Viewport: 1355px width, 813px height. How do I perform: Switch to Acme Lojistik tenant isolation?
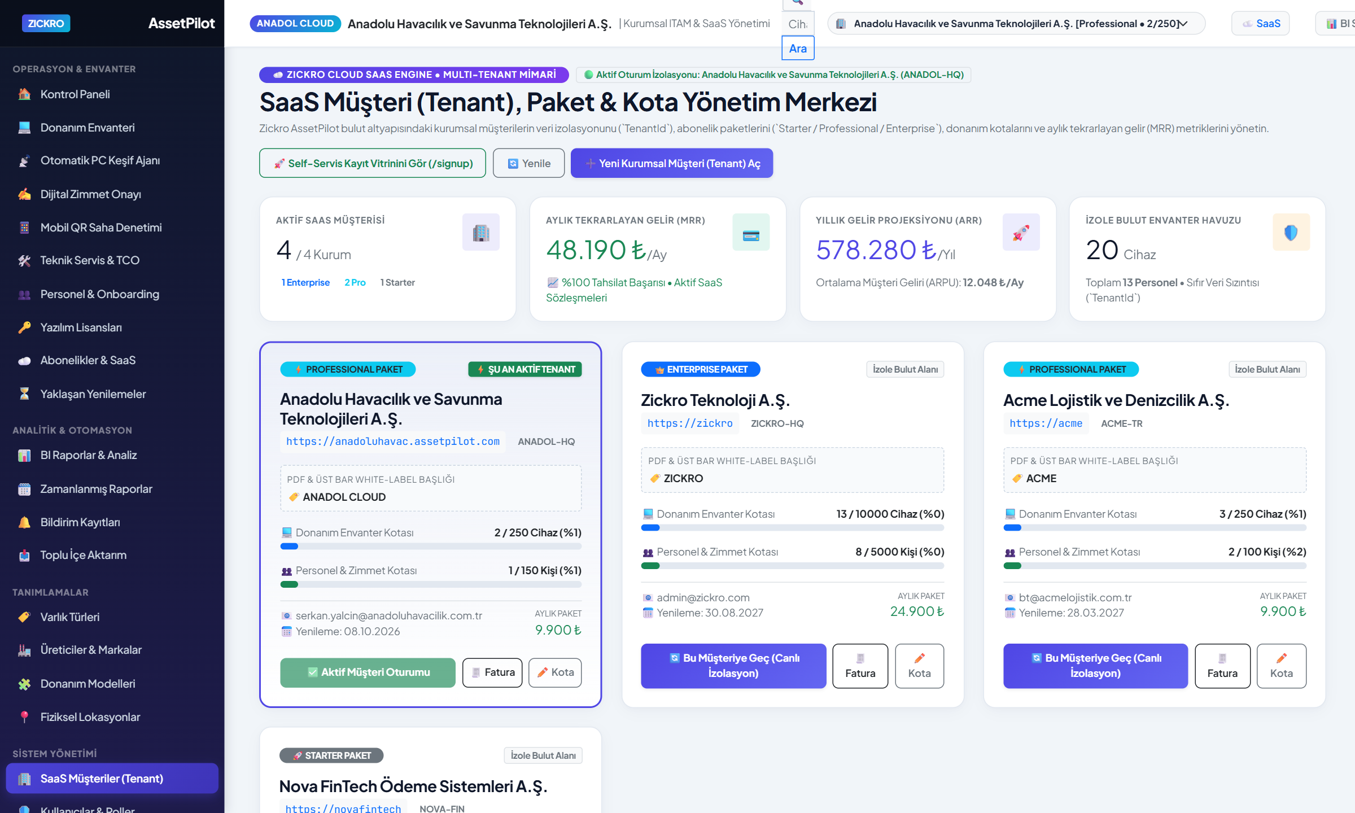[1095, 666]
